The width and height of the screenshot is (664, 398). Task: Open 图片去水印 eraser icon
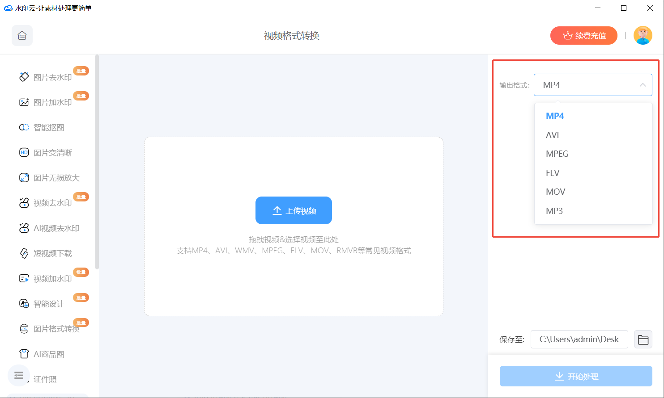(x=24, y=77)
